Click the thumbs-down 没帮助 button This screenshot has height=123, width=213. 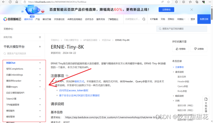coord(199,49)
